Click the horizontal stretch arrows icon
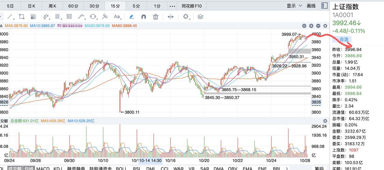Viewport: 384px width, 170px height. click(x=171, y=16)
